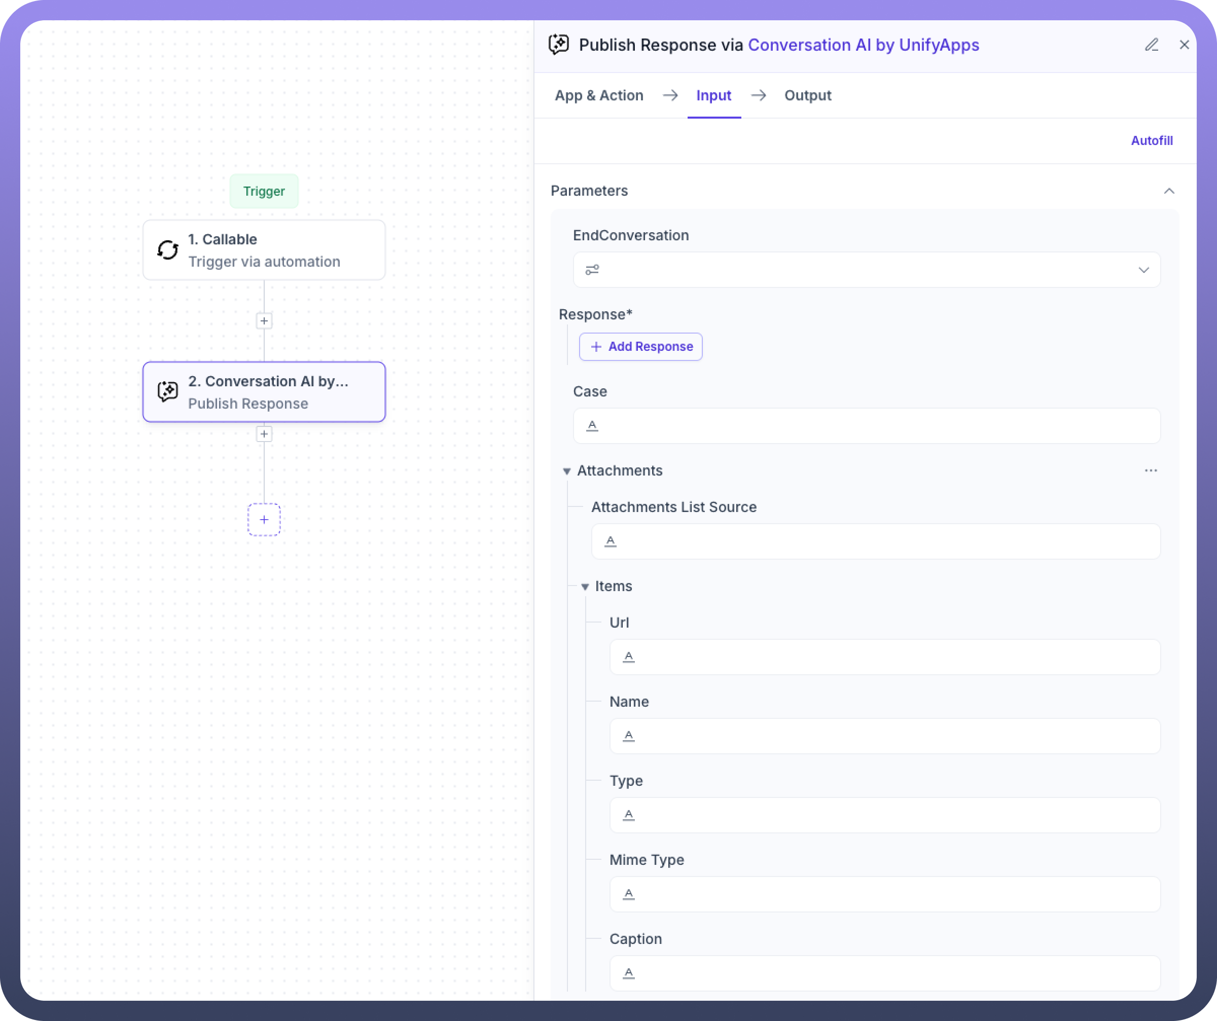Click the Conversation AI node icon
This screenshot has width=1217, height=1021.
click(x=168, y=392)
